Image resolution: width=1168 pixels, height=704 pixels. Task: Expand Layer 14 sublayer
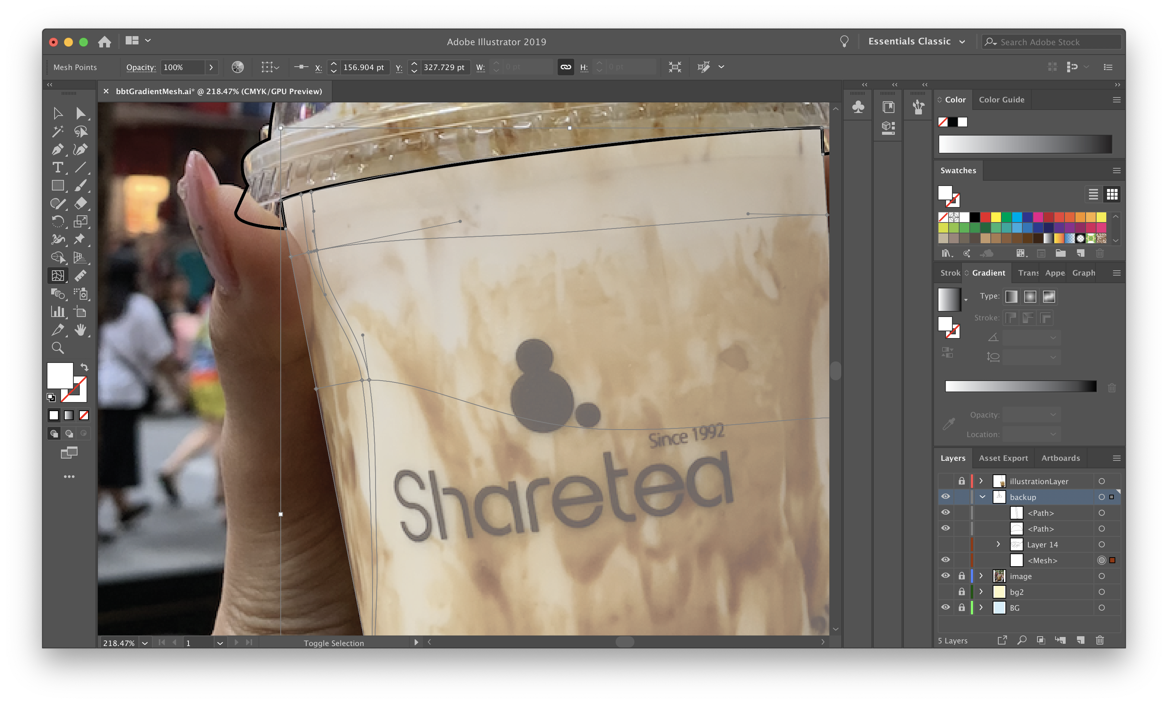pos(998,544)
